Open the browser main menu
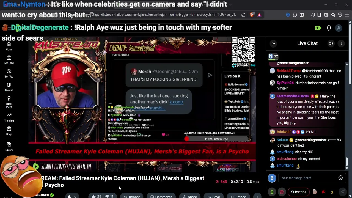This screenshot has width=352, height=198. coord(347,15)
